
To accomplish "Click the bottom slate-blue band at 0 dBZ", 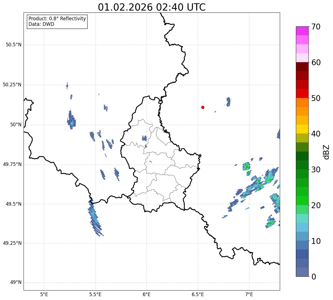I will [302, 272].
